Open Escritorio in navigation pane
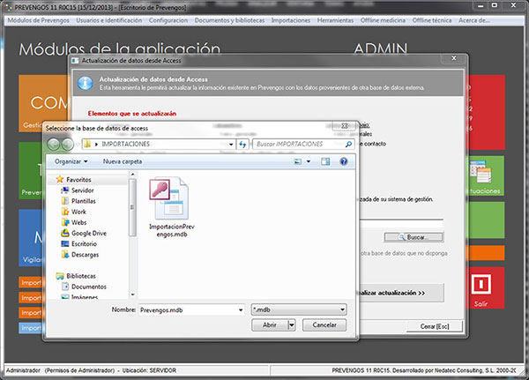The width and height of the screenshot is (529, 380). [84, 244]
